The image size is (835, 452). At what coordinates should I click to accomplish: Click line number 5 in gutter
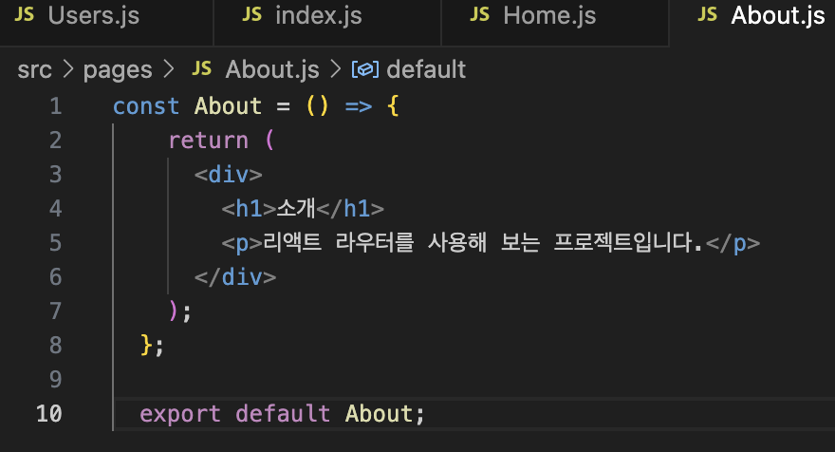click(x=56, y=243)
